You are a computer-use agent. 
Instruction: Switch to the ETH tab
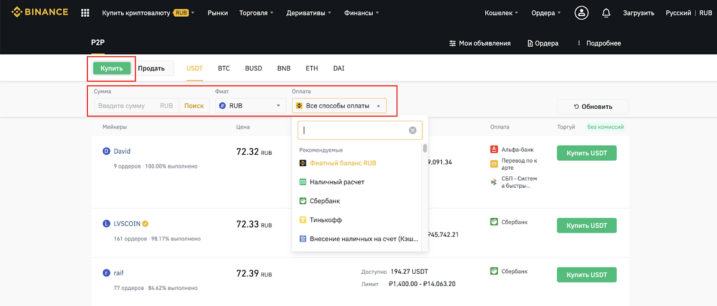(312, 68)
